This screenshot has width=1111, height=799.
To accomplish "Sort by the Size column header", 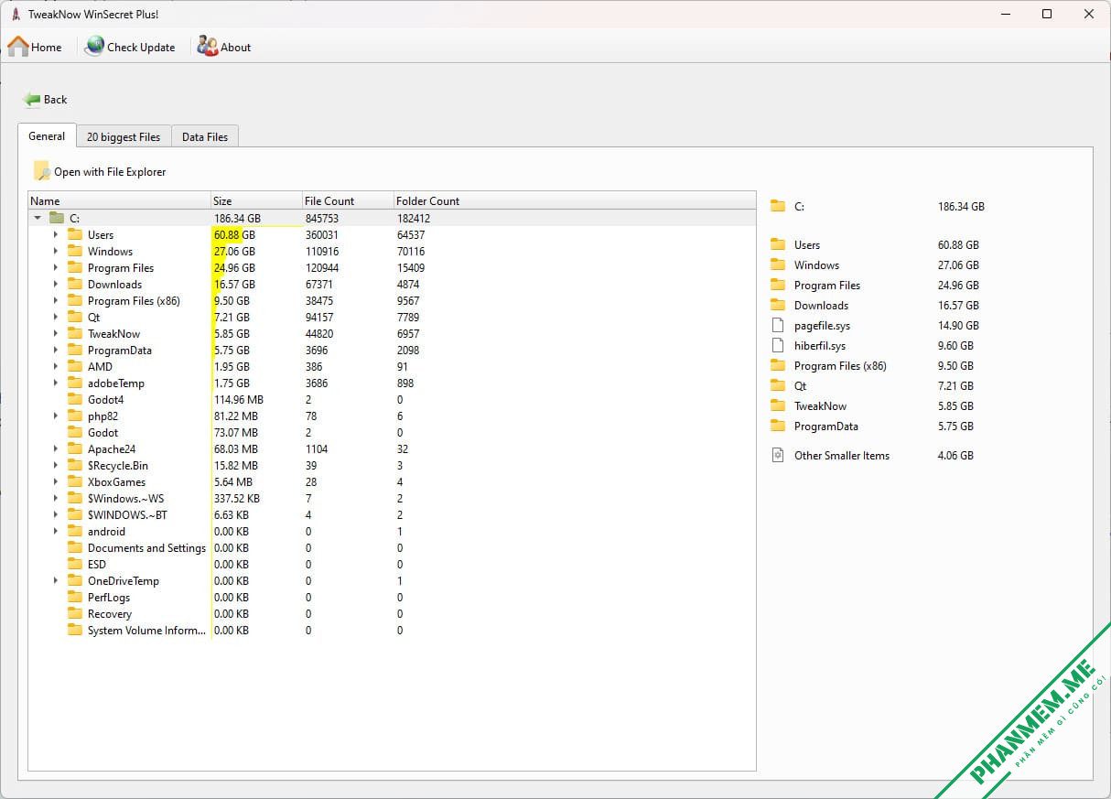I will 256,200.
